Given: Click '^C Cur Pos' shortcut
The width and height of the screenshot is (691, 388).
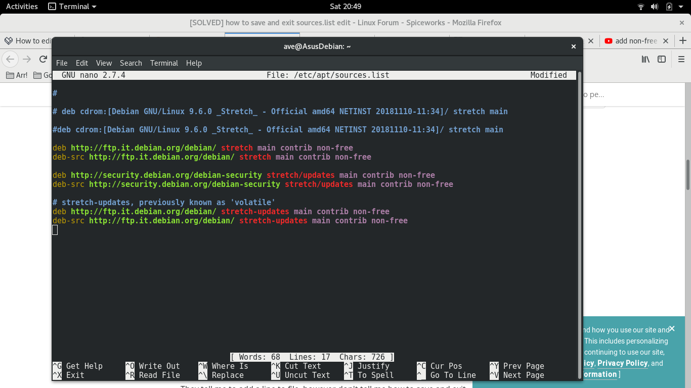Looking at the screenshot, I should coord(440,366).
